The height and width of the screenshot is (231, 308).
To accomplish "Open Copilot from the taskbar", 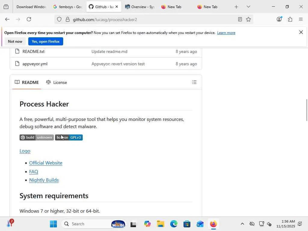I will (x=147, y=224).
